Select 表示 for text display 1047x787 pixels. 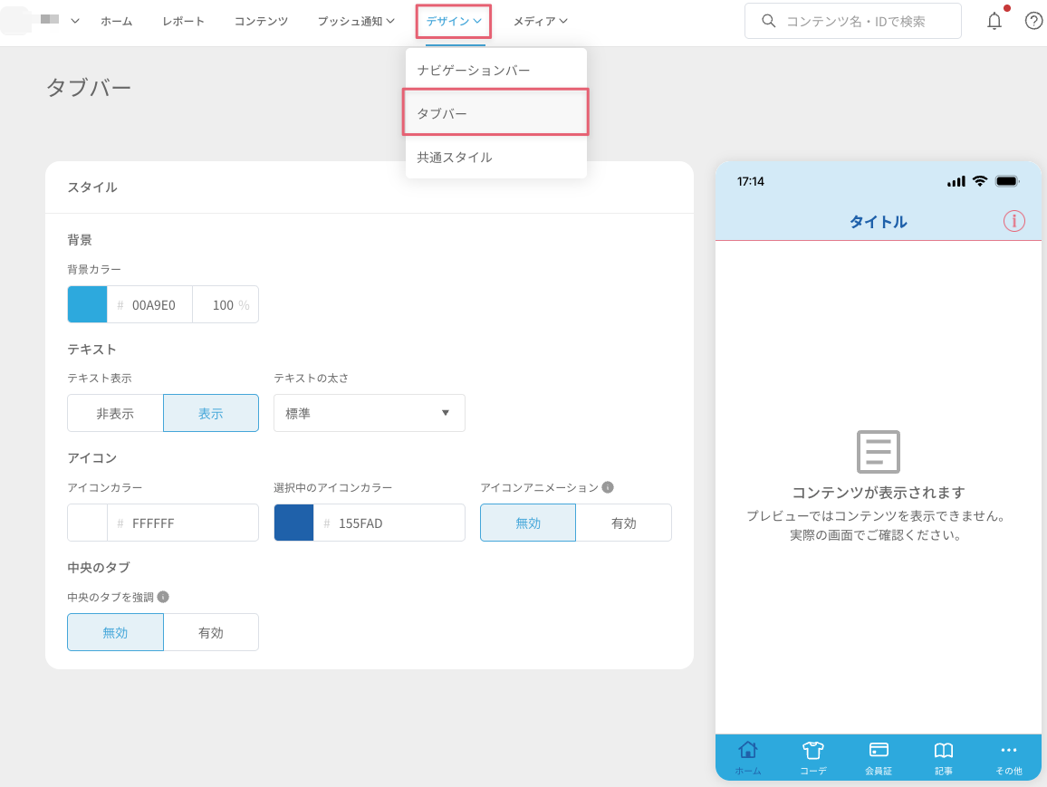(x=211, y=413)
